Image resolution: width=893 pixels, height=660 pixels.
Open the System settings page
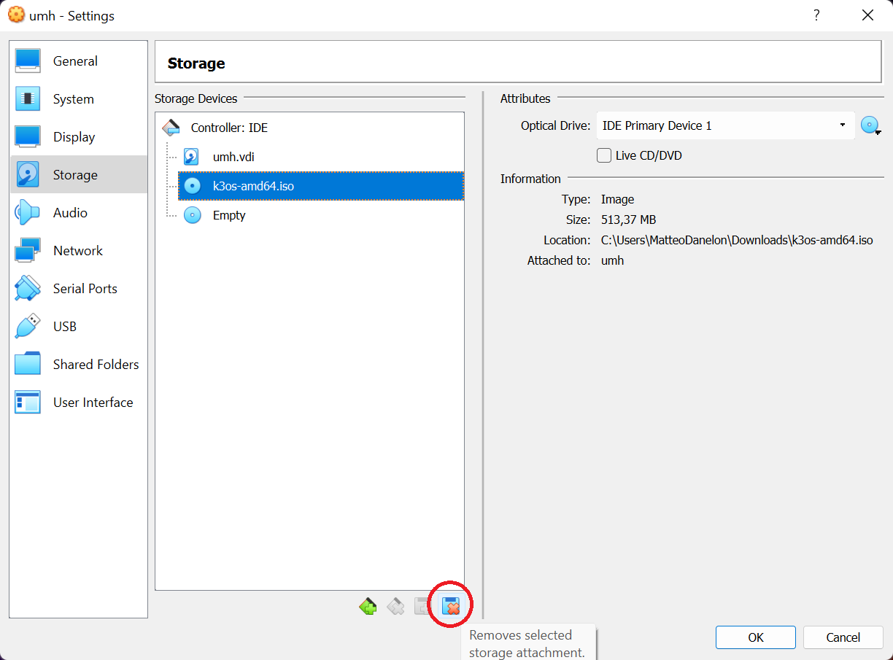click(79, 99)
